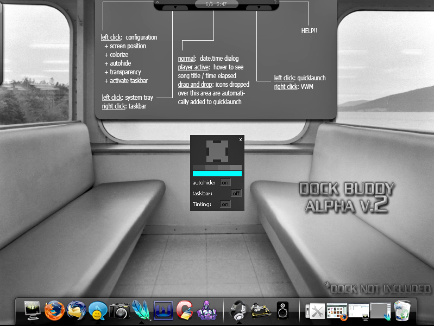Open the gray window thumbnail with feather badge
434x326 pixels.
click(381, 311)
